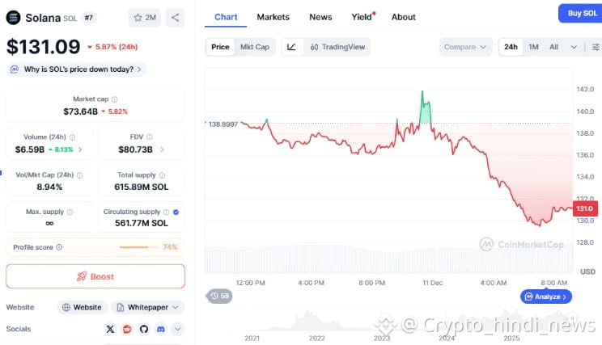
Task: Click Market cap info icon
Action: (114, 99)
